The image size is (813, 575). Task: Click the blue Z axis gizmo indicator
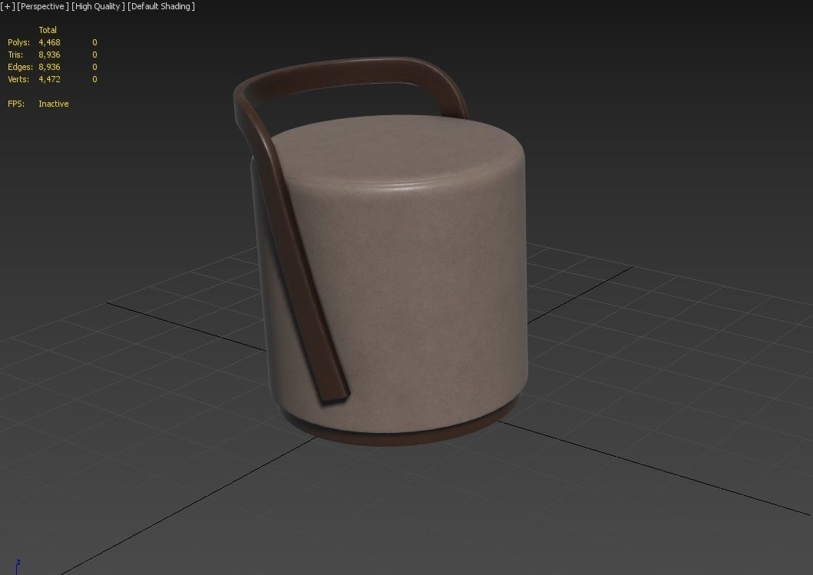coord(18,567)
